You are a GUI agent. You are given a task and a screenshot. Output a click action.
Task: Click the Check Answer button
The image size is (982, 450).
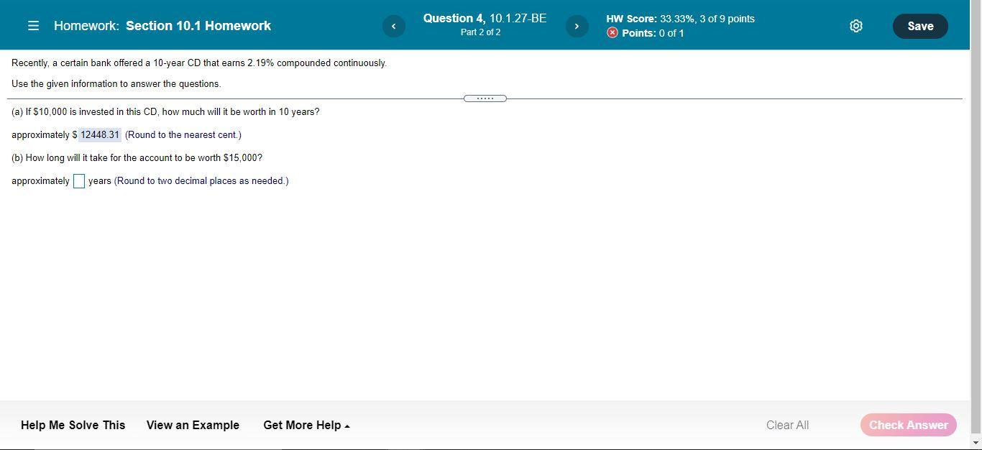pos(907,425)
